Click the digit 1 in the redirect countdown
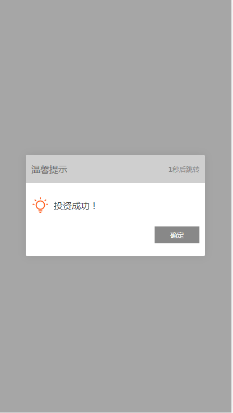The image size is (233, 413). (170, 169)
